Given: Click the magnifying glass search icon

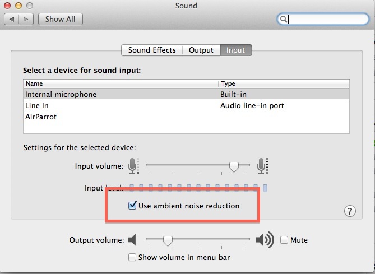Looking at the screenshot, I should 284,19.
